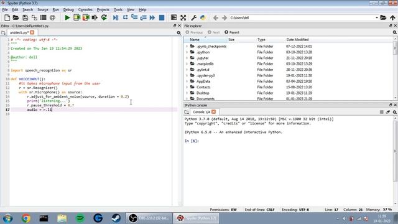The image size is (398, 224).
Task: Change to parent directory up arrow
Action: (392, 18)
